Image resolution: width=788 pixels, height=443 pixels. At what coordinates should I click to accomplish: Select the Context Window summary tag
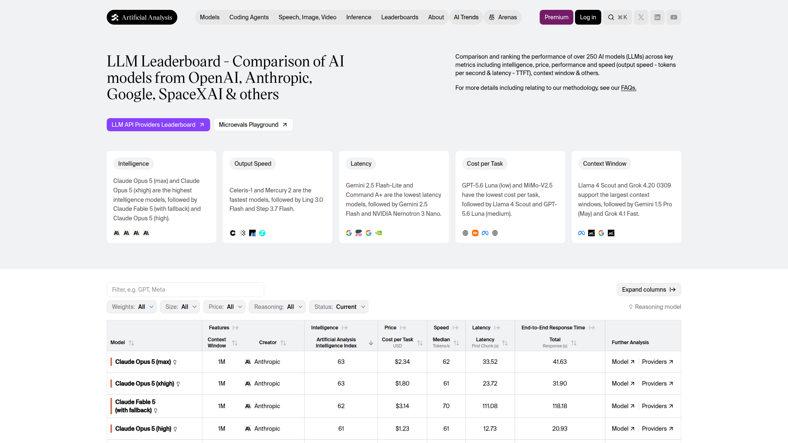pos(605,164)
